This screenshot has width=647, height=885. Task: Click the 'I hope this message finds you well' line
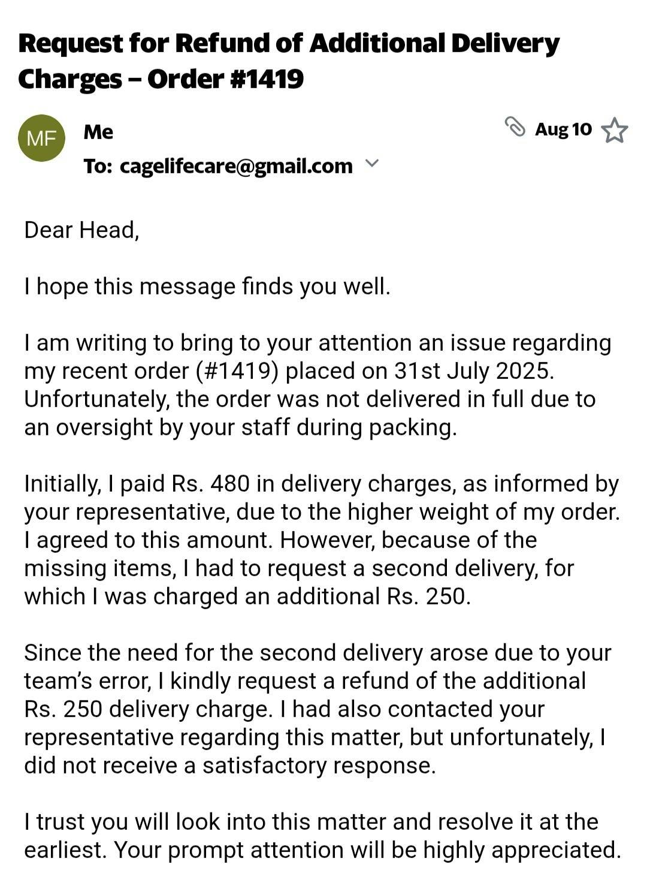point(207,287)
